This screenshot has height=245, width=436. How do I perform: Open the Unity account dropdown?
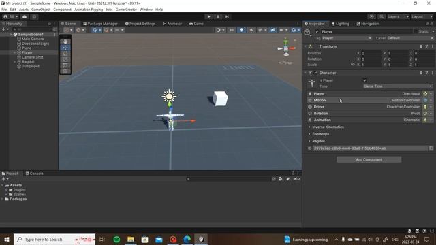[10, 16]
